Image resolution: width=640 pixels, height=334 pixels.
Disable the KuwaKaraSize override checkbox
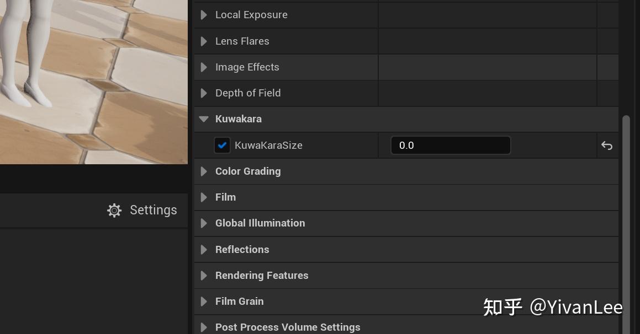tap(222, 145)
